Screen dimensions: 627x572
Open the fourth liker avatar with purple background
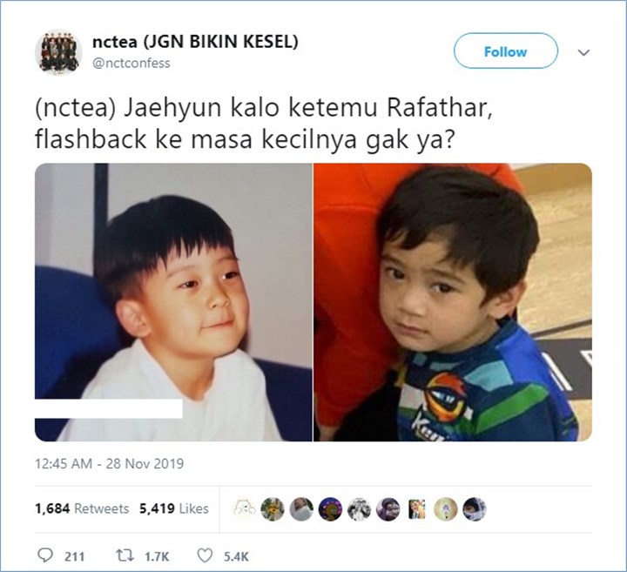pyautogui.click(x=330, y=508)
